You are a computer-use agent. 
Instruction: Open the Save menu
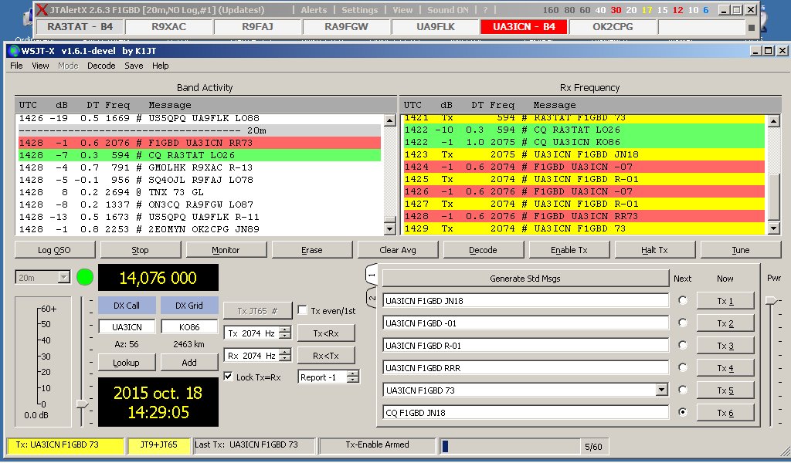[134, 66]
